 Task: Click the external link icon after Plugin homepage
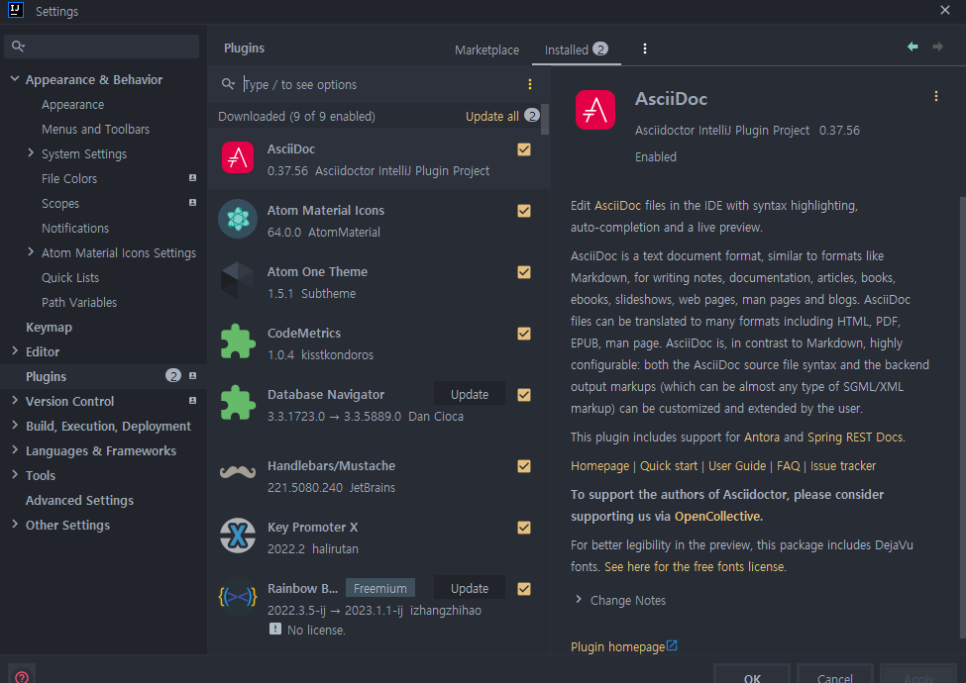click(x=672, y=645)
